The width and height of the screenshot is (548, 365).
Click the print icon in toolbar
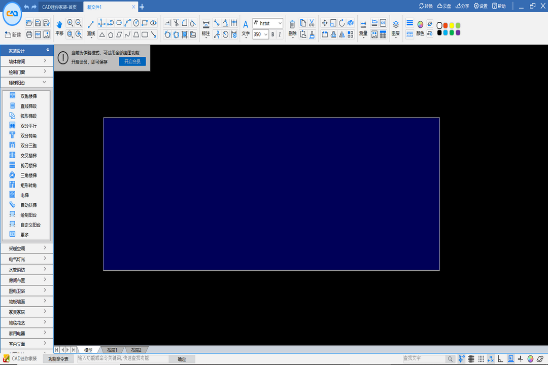pyautogui.click(x=29, y=34)
